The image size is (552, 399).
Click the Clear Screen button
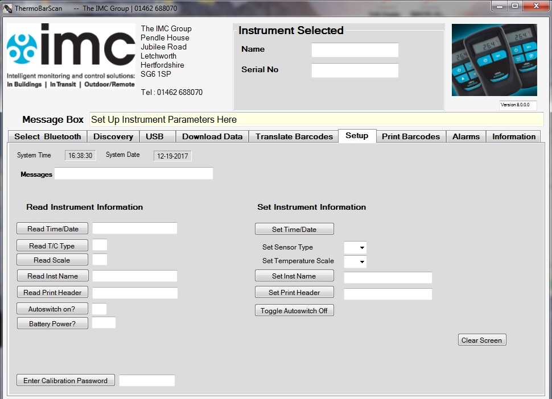[481, 340]
